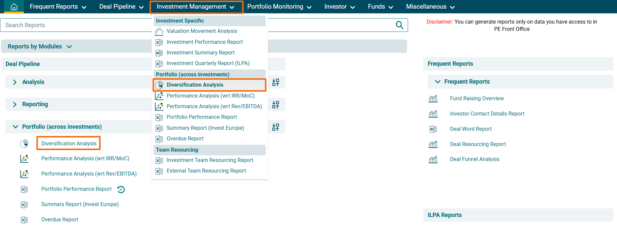617x226 pixels.
Task: Expand the Reporting section
Action: pos(15,104)
